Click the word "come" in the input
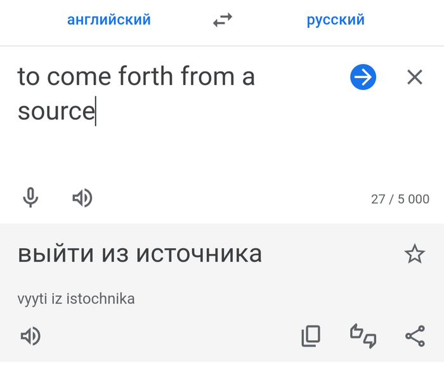The width and height of the screenshot is (444, 368). pos(79,77)
